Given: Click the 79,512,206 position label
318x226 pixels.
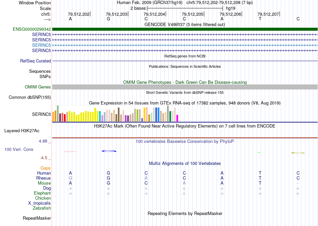Looking at the screenshot, I should (230, 14).
